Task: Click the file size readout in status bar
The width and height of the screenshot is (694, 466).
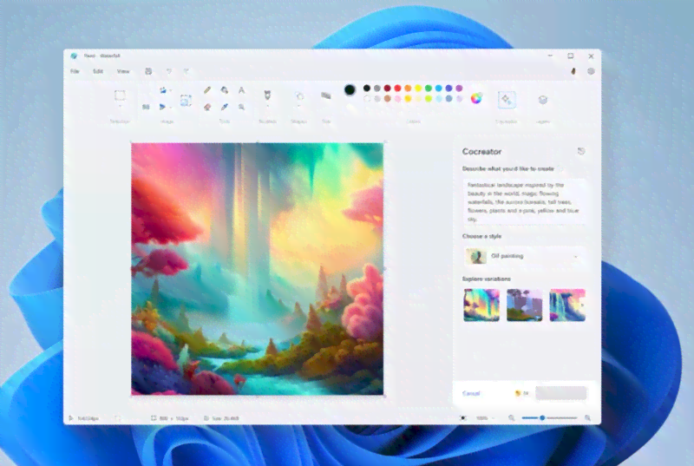Action: tap(221, 417)
